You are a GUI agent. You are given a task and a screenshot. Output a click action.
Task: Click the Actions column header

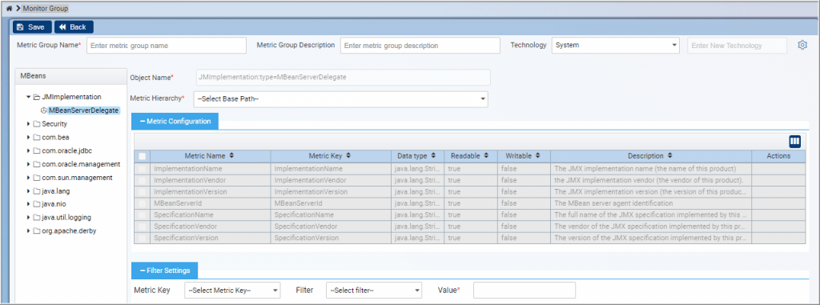778,156
